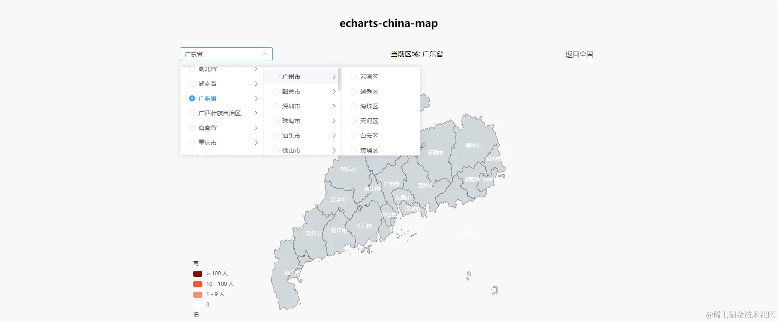Expand 佛山市 districts via chevron
Image resolution: width=778 pixels, height=322 pixels.
(334, 150)
